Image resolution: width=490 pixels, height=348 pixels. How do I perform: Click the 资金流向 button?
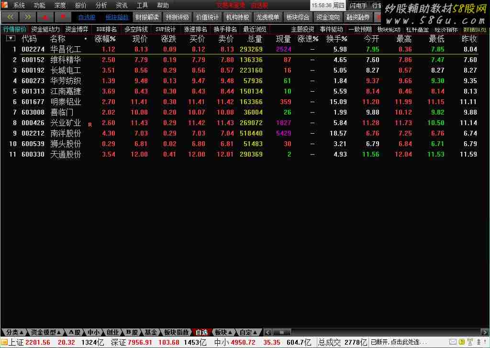[328, 18]
